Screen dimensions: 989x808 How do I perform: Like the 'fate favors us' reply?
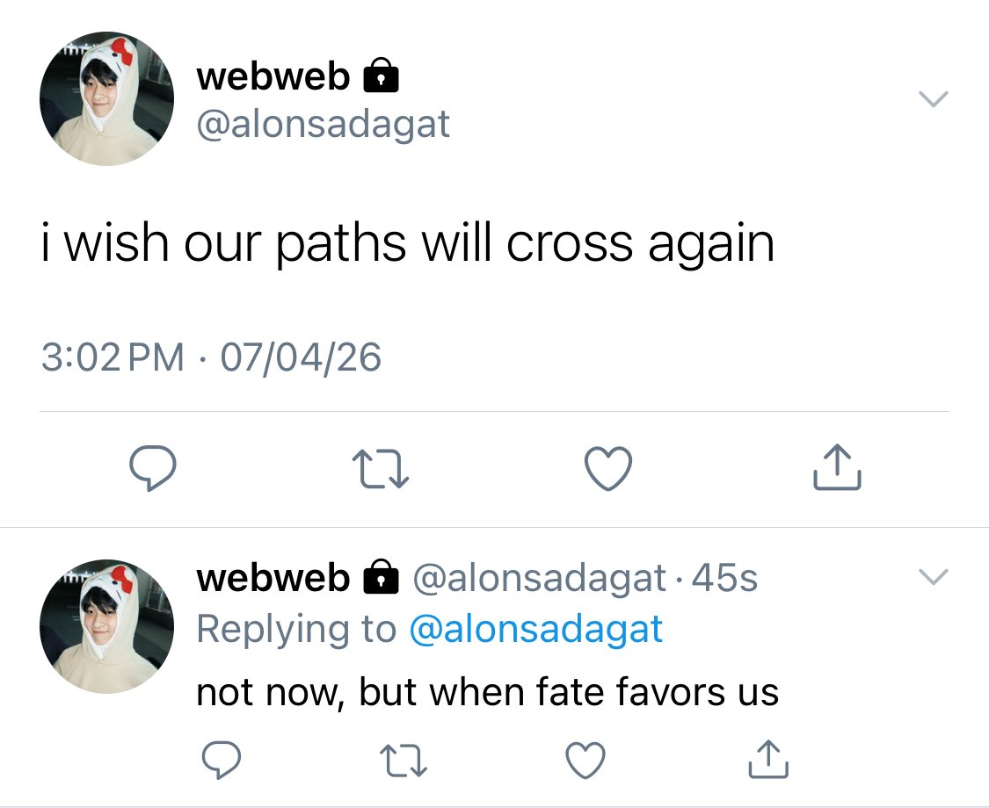(585, 760)
